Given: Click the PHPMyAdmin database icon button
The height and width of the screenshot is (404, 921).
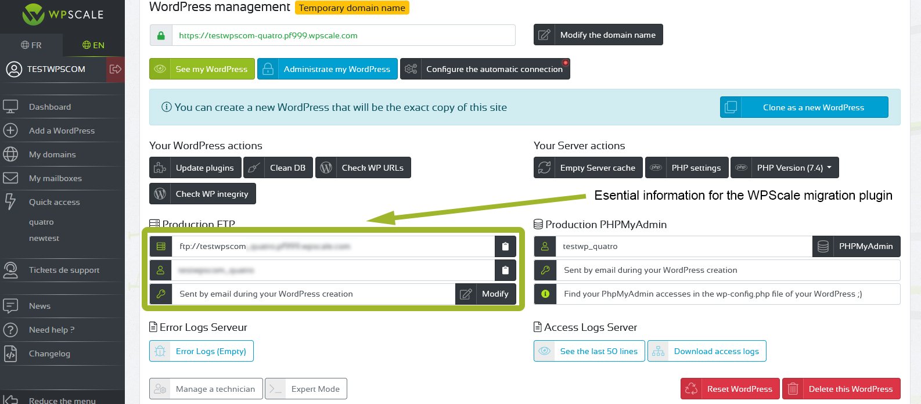Looking at the screenshot, I should tap(823, 247).
